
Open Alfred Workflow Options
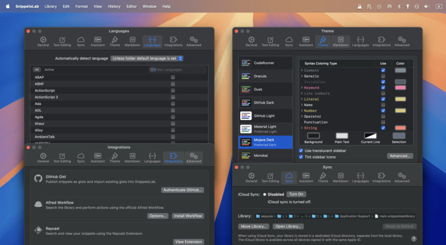(x=158, y=216)
